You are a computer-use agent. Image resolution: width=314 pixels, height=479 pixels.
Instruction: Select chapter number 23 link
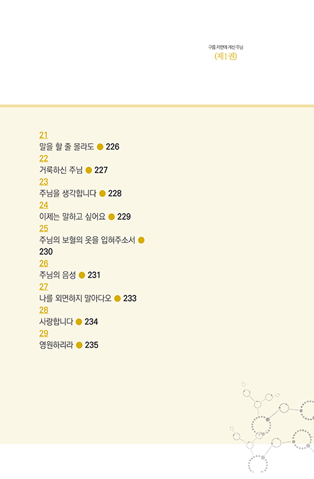[x=44, y=182]
